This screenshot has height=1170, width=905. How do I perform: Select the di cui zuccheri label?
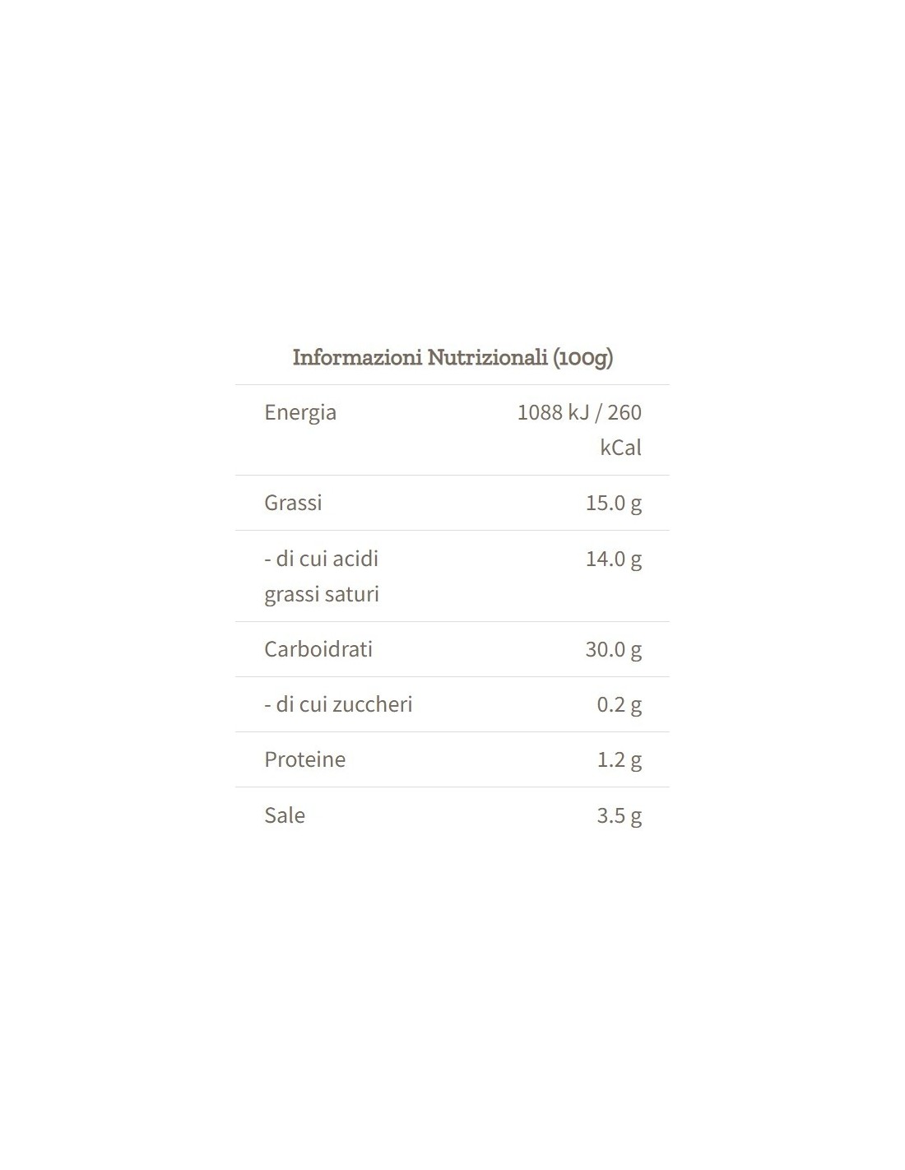[338, 704]
